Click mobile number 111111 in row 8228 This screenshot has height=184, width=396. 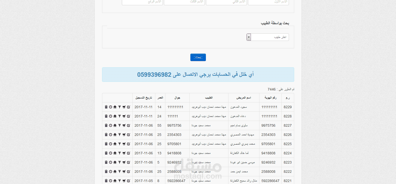click(x=173, y=116)
